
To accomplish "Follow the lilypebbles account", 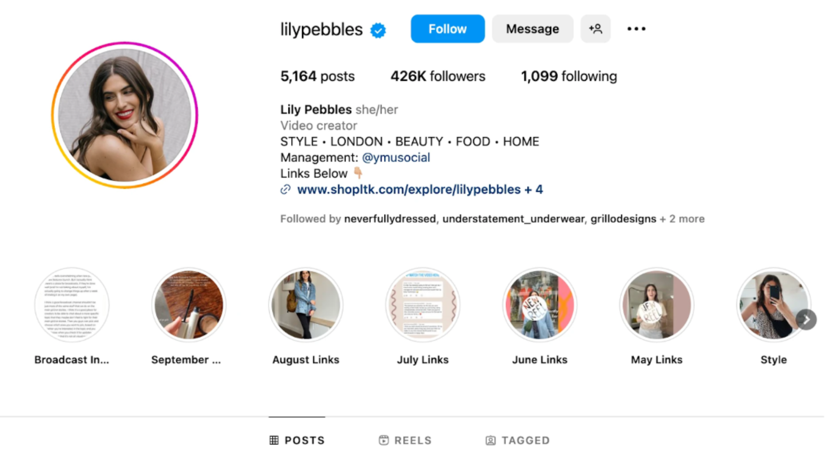I will pos(447,29).
